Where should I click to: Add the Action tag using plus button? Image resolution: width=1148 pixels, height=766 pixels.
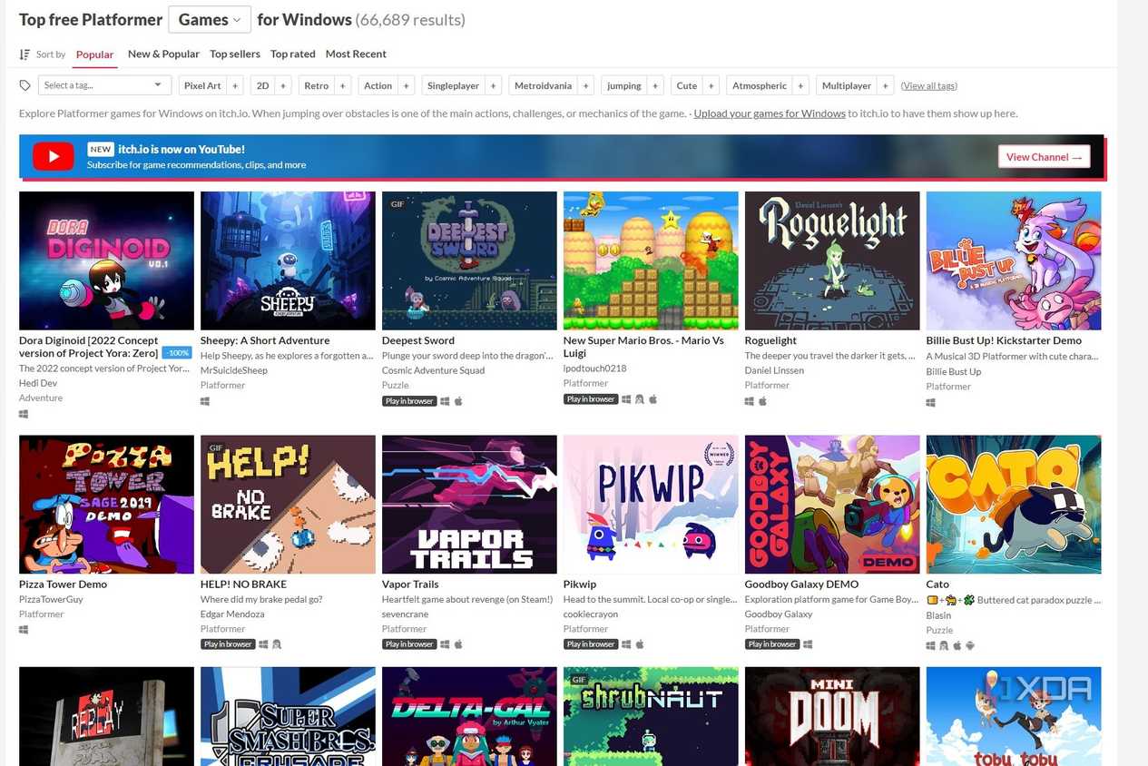[x=406, y=85]
